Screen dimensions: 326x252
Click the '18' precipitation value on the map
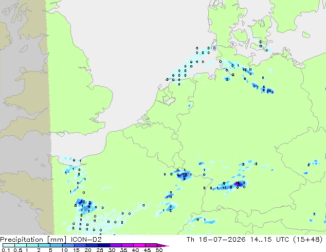[237, 183]
